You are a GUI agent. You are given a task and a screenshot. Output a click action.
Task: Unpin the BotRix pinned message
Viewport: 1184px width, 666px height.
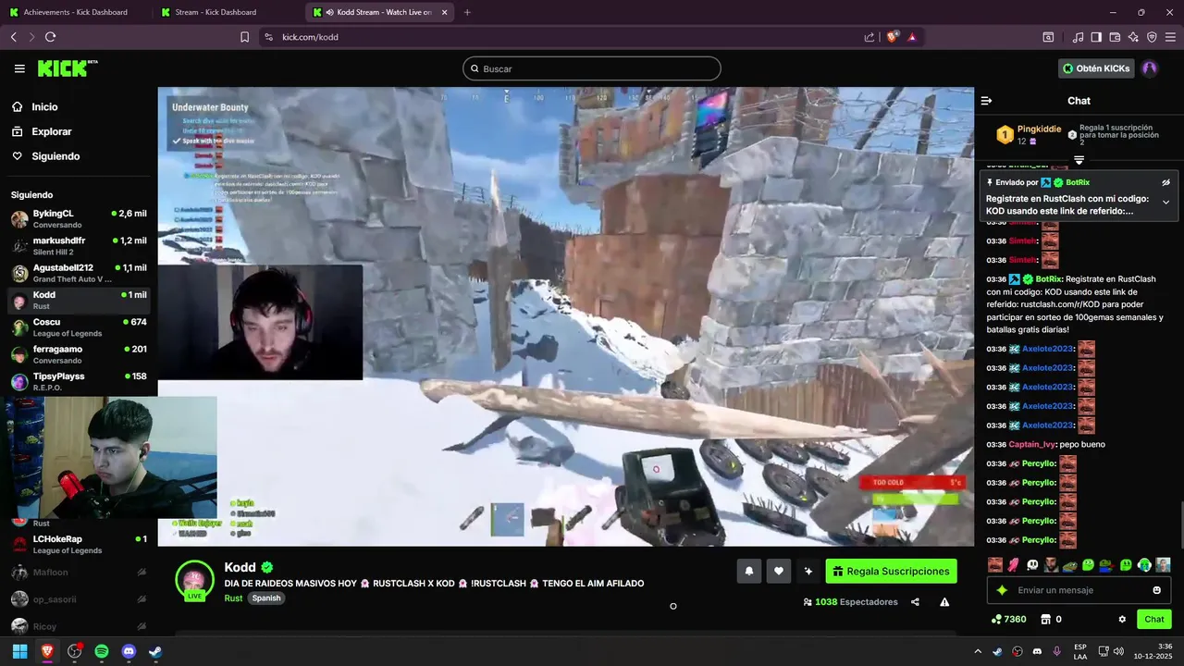pos(1165,183)
